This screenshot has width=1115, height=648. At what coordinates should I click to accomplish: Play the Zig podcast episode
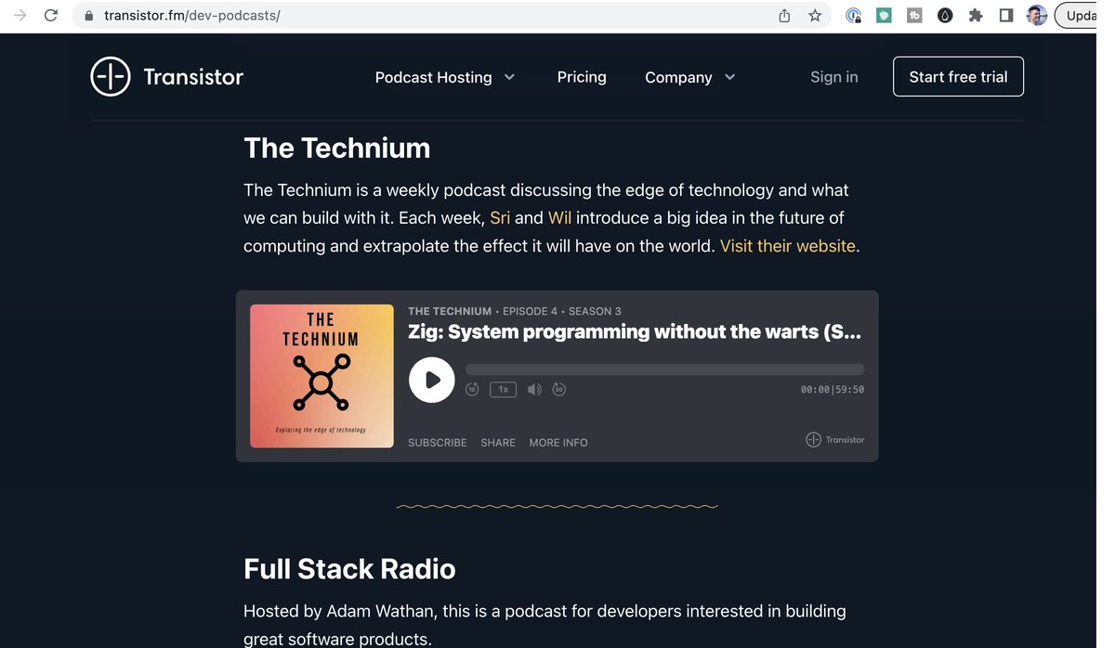tap(431, 380)
